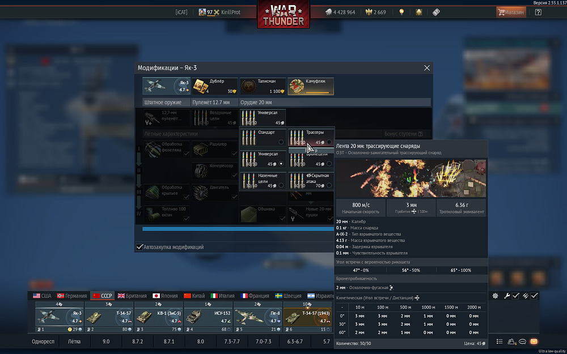The height and width of the screenshot is (354, 567).
Task: Open the list icon in bottom bar
Action: pos(500,342)
